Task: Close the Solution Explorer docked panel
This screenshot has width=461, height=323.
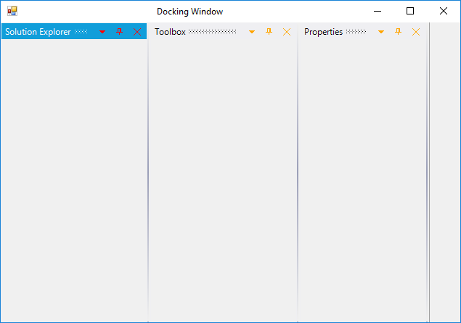Action: [137, 32]
